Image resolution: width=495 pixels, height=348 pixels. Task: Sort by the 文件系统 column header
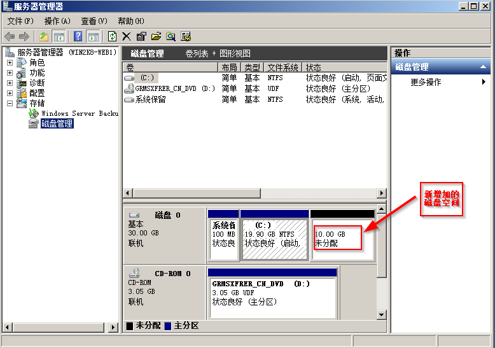click(283, 67)
